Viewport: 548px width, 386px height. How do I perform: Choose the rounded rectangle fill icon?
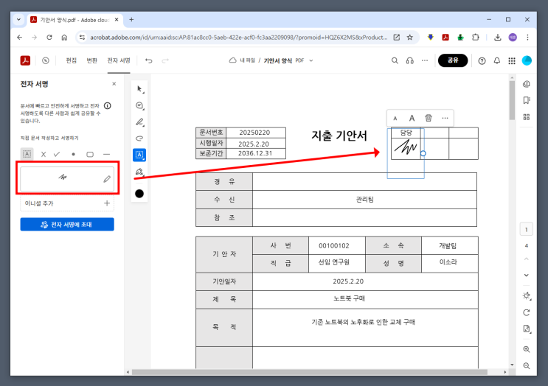click(x=90, y=154)
